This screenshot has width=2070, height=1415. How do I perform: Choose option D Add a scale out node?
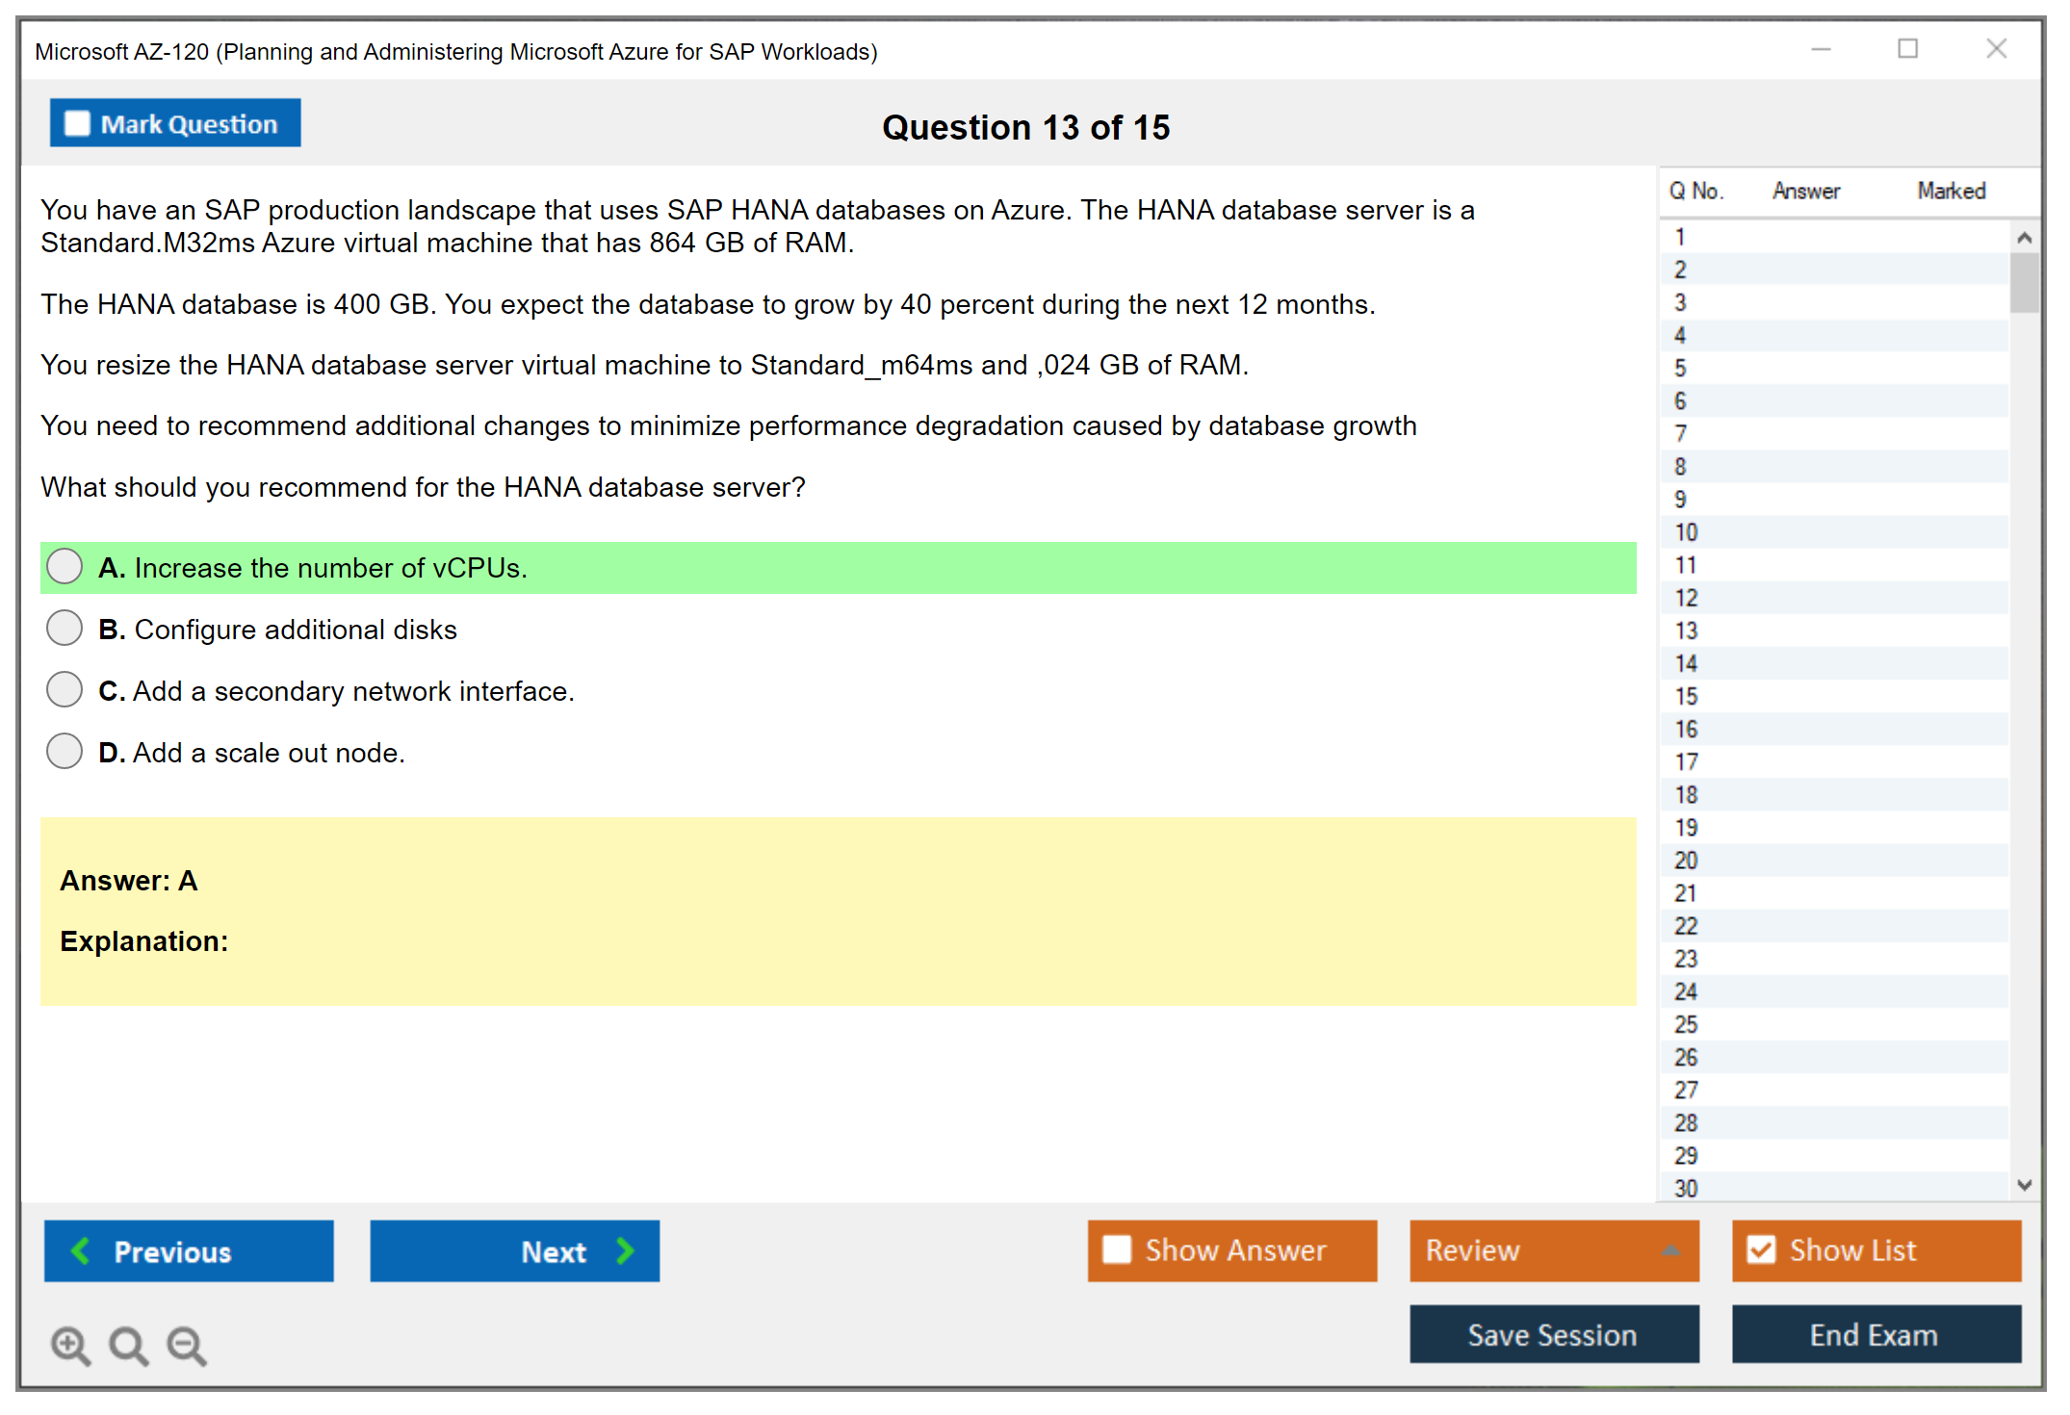[65, 751]
